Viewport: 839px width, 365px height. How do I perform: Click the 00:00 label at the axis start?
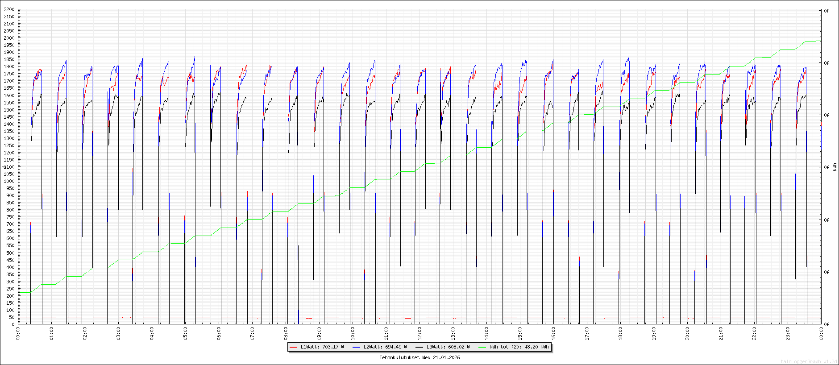pyautogui.click(x=18, y=333)
